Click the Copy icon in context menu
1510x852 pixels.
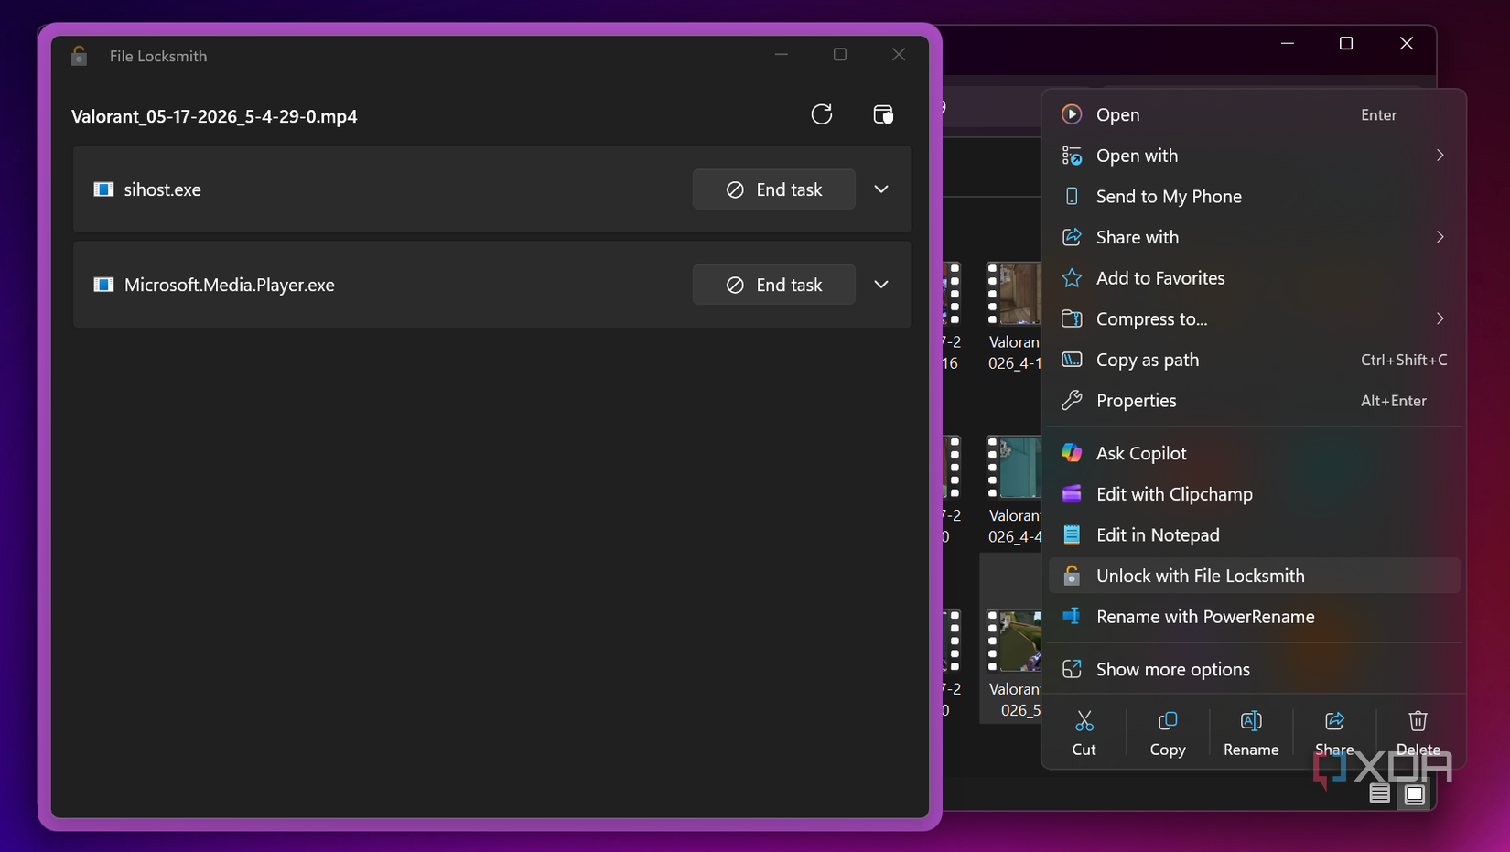(x=1168, y=721)
